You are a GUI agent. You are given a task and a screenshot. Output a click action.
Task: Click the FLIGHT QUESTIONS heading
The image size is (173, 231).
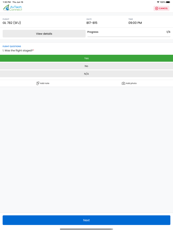tap(12, 46)
